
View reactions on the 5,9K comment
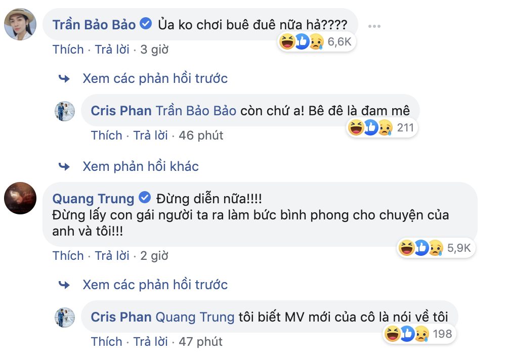coord(435,248)
